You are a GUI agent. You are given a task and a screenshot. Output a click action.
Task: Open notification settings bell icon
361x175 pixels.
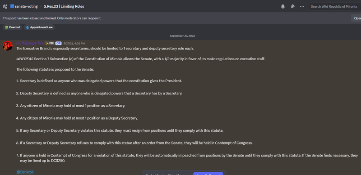[283, 6]
